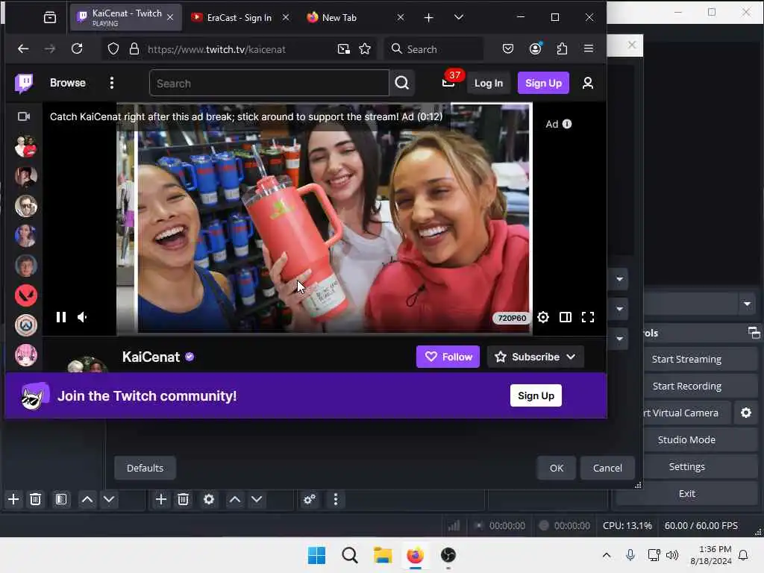Open the Twitch three-dot more menu

pos(112,83)
